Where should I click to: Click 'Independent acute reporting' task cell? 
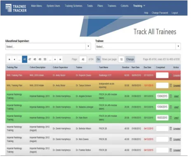[x=106, y=85]
